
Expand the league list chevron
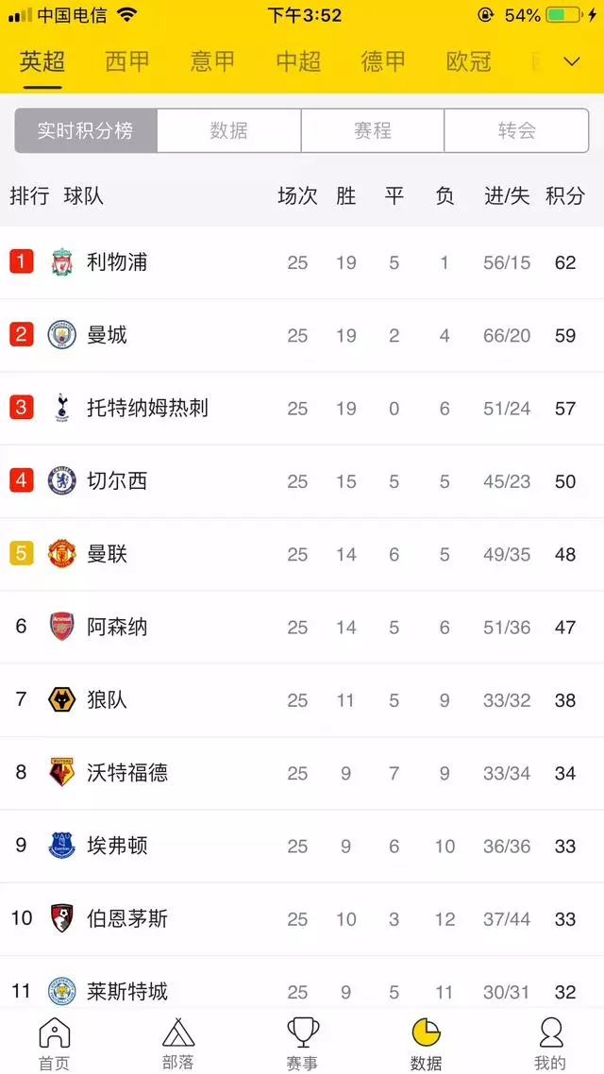click(572, 61)
